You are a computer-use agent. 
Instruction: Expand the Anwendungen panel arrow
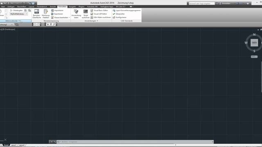pos(97,21)
